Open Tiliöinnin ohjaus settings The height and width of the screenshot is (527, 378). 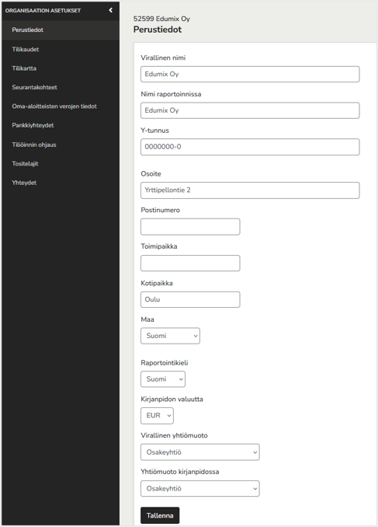pyautogui.click(x=34, y=145)
